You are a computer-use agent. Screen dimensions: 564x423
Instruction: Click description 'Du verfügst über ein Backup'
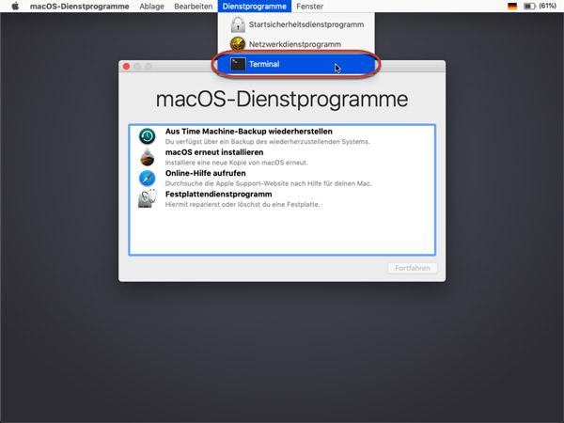(267, 142)
